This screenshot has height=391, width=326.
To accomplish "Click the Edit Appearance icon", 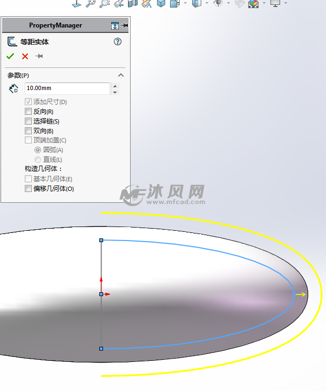I will click(240, 3).
